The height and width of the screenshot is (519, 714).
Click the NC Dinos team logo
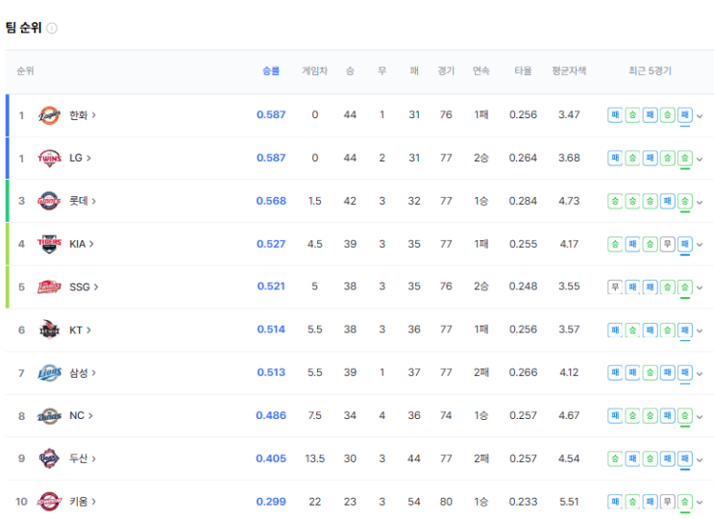coord(49,415)
